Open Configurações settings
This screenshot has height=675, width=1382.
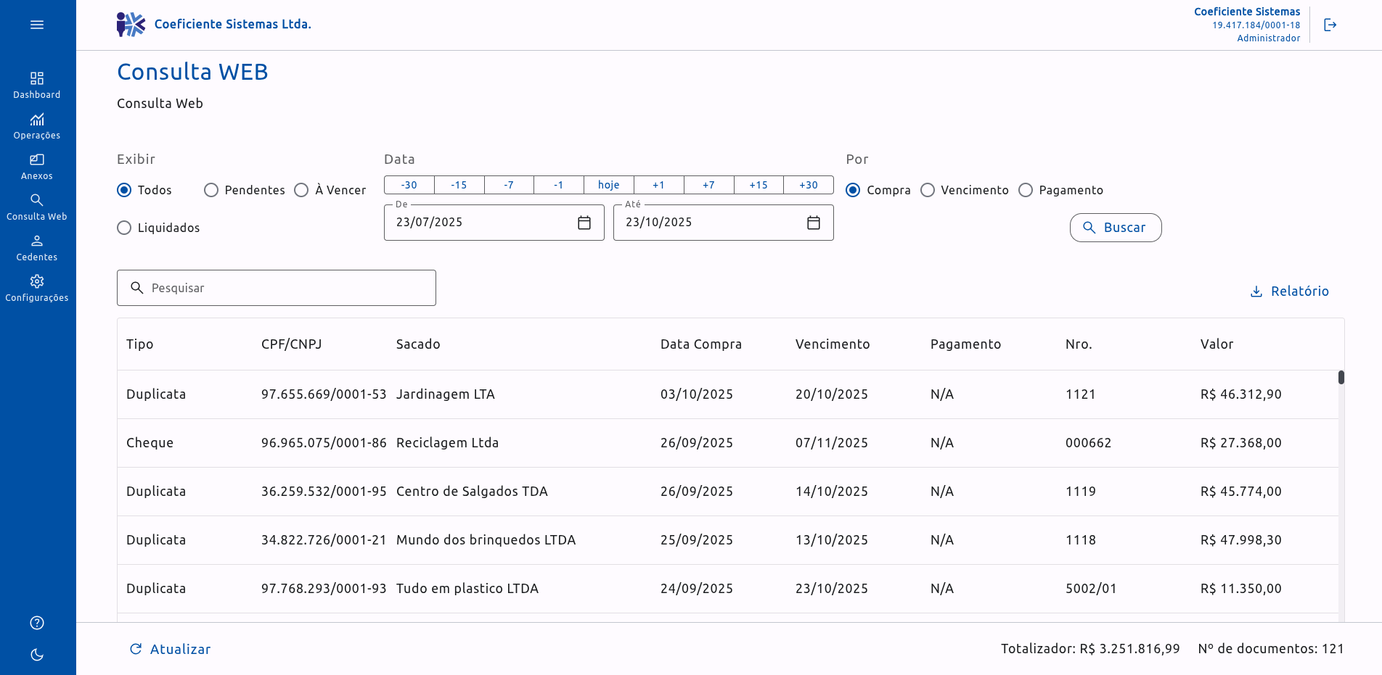(x=37, y=288)
